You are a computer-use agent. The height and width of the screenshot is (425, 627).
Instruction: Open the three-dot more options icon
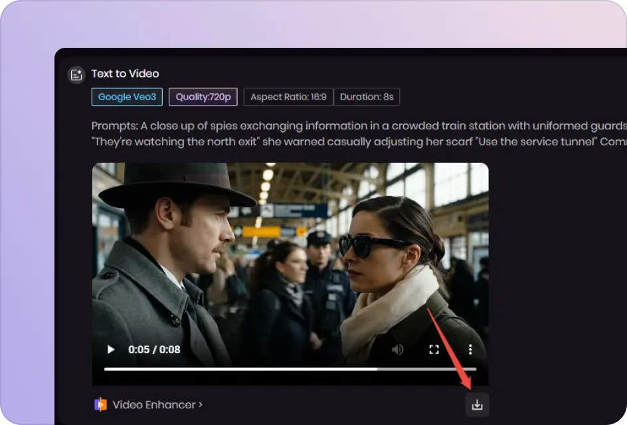coord(471,349)
